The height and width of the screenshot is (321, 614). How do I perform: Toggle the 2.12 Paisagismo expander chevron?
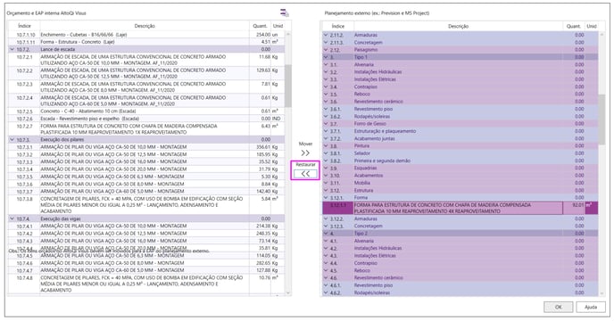326,50
